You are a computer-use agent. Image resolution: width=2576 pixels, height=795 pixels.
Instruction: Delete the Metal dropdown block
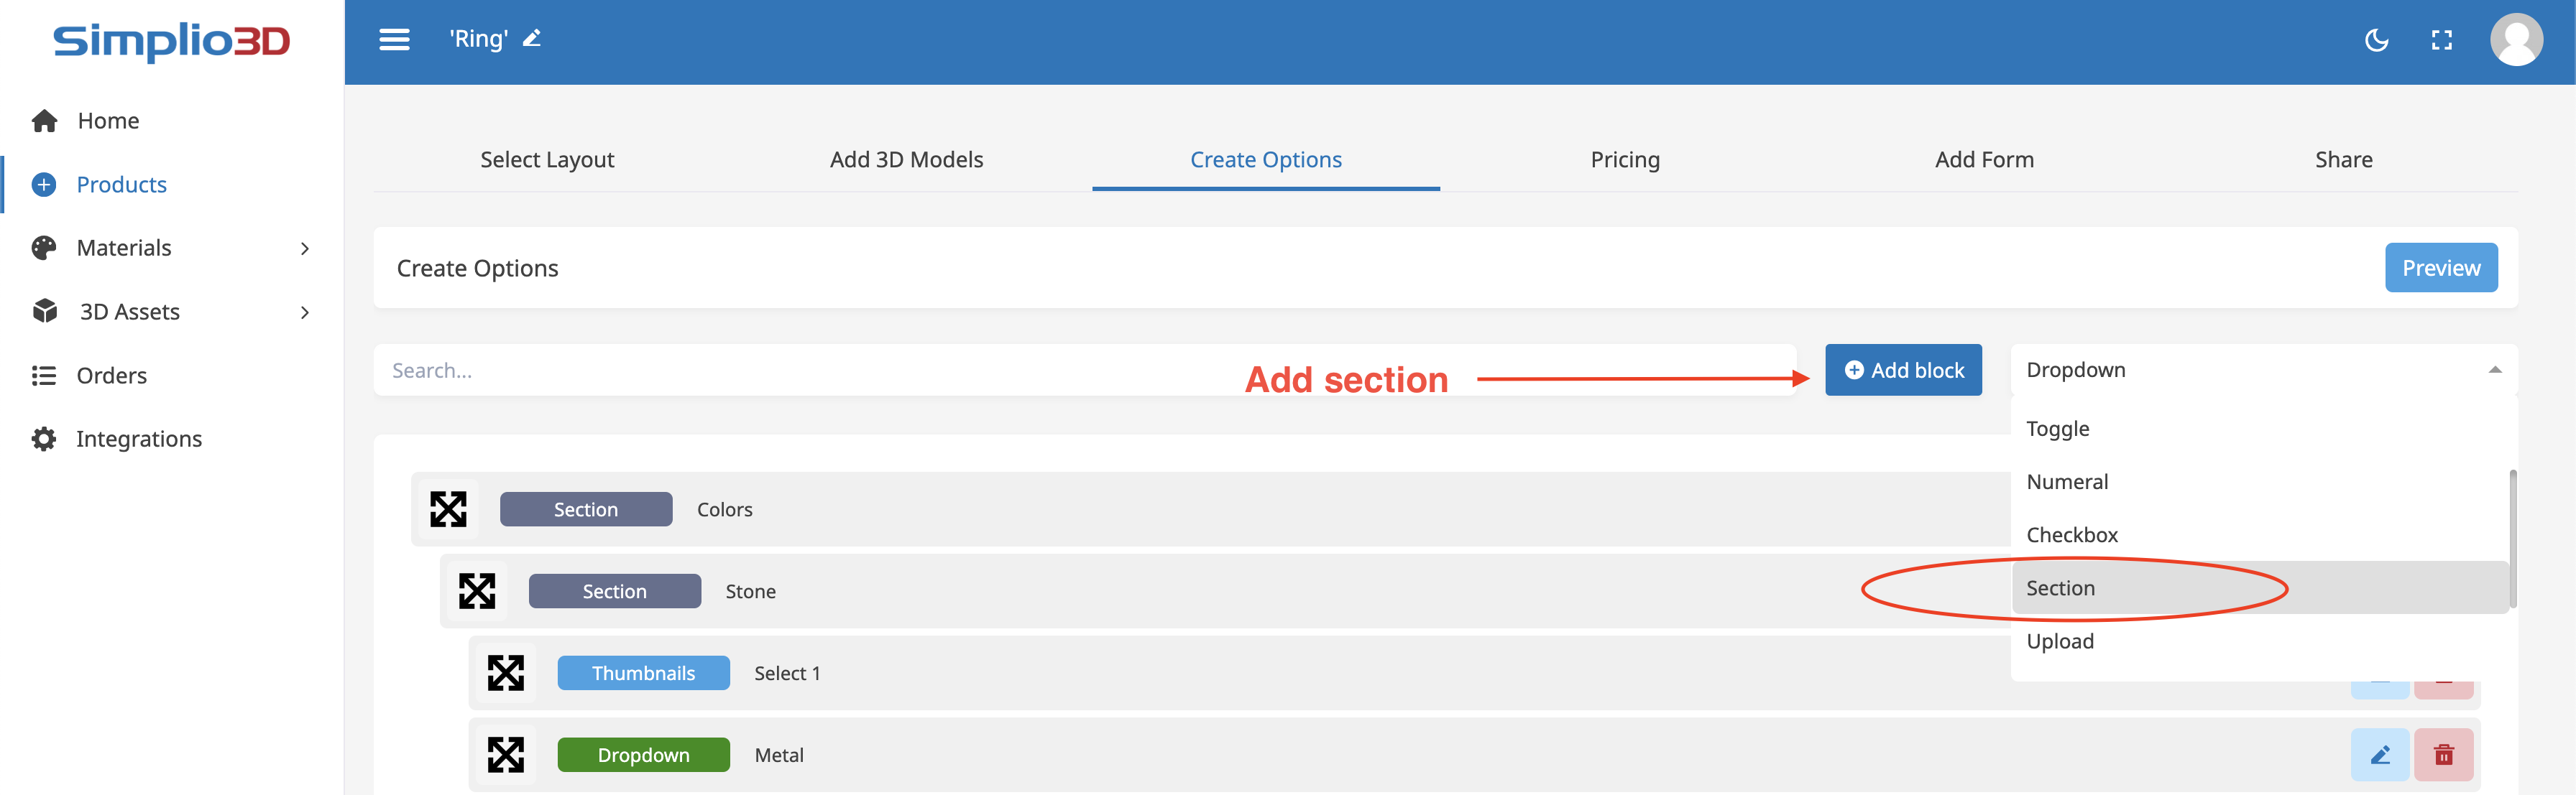[x=2443, y=755]
